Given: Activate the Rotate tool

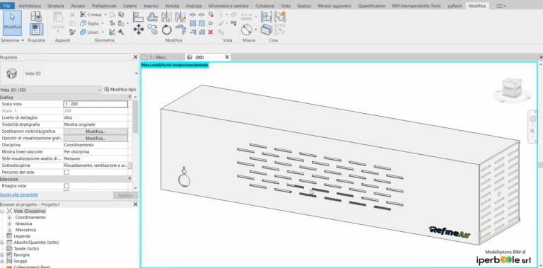Looking at the screenshot, I should point(167,30).
